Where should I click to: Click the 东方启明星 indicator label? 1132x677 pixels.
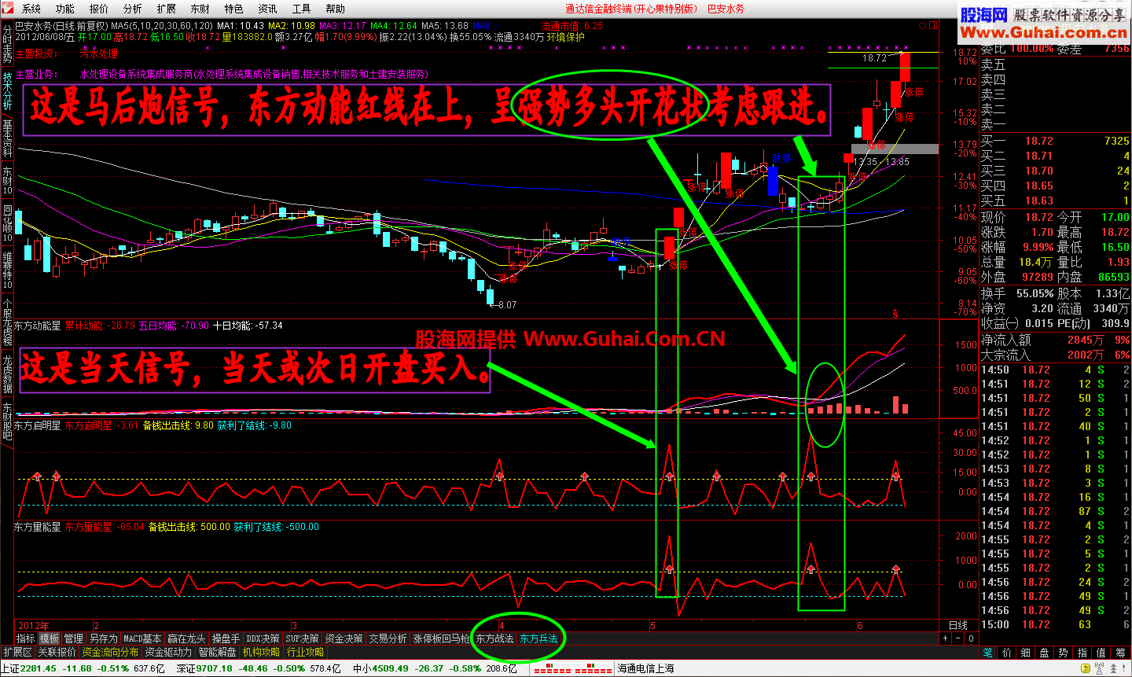tap(38, 425)
